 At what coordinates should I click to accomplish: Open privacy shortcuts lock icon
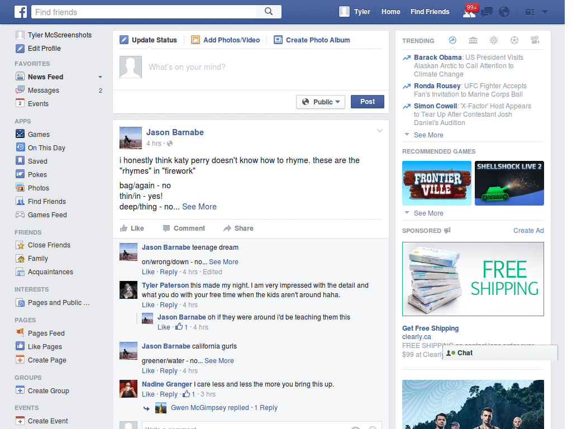tap(530, 12)
